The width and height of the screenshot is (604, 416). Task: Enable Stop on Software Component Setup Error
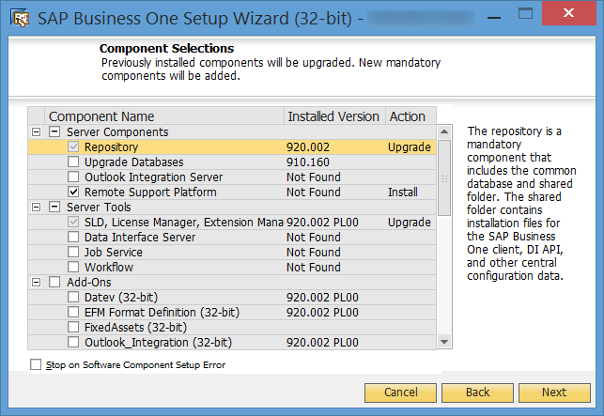[x=36, y=364]
